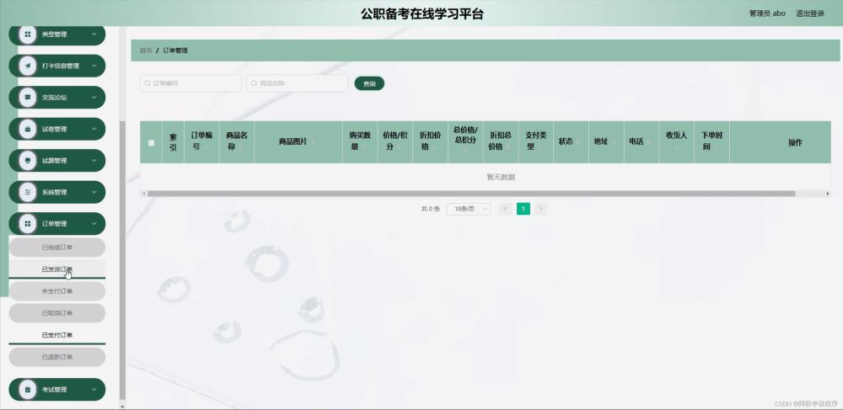Click the 系统管理 sliders icon
This screenshot has width=843, height=410.
pyautogui.click(x=28, y=192)
